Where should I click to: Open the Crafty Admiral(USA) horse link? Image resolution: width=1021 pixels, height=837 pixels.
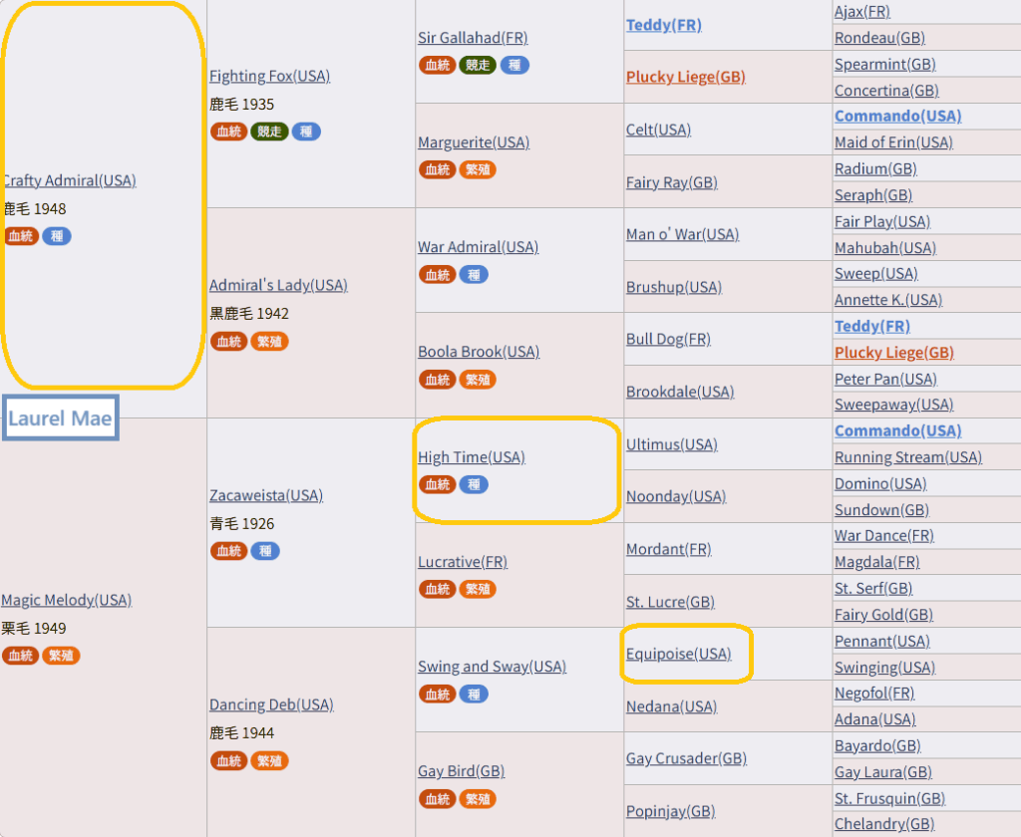coord(70,180)
